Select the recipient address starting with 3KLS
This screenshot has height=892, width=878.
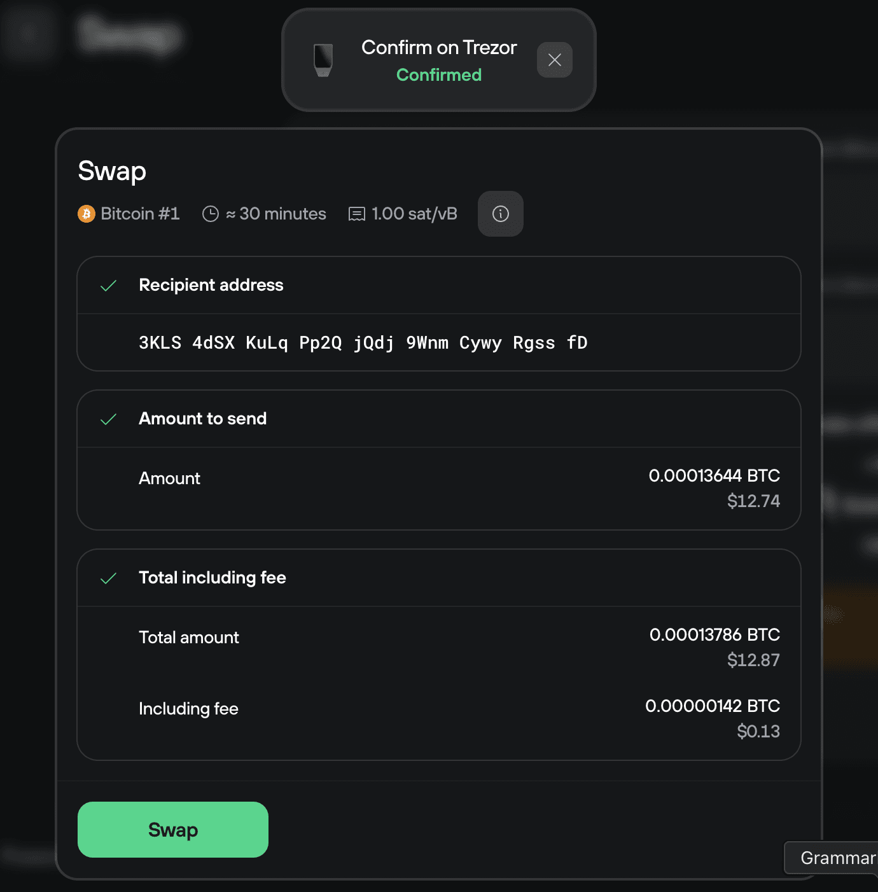(x=363, y=342)
